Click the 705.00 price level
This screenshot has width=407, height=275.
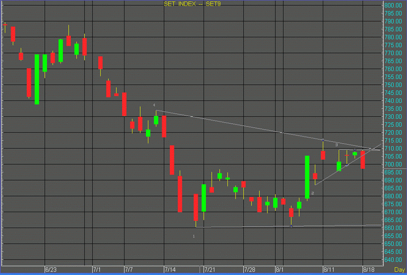[393, 156]
